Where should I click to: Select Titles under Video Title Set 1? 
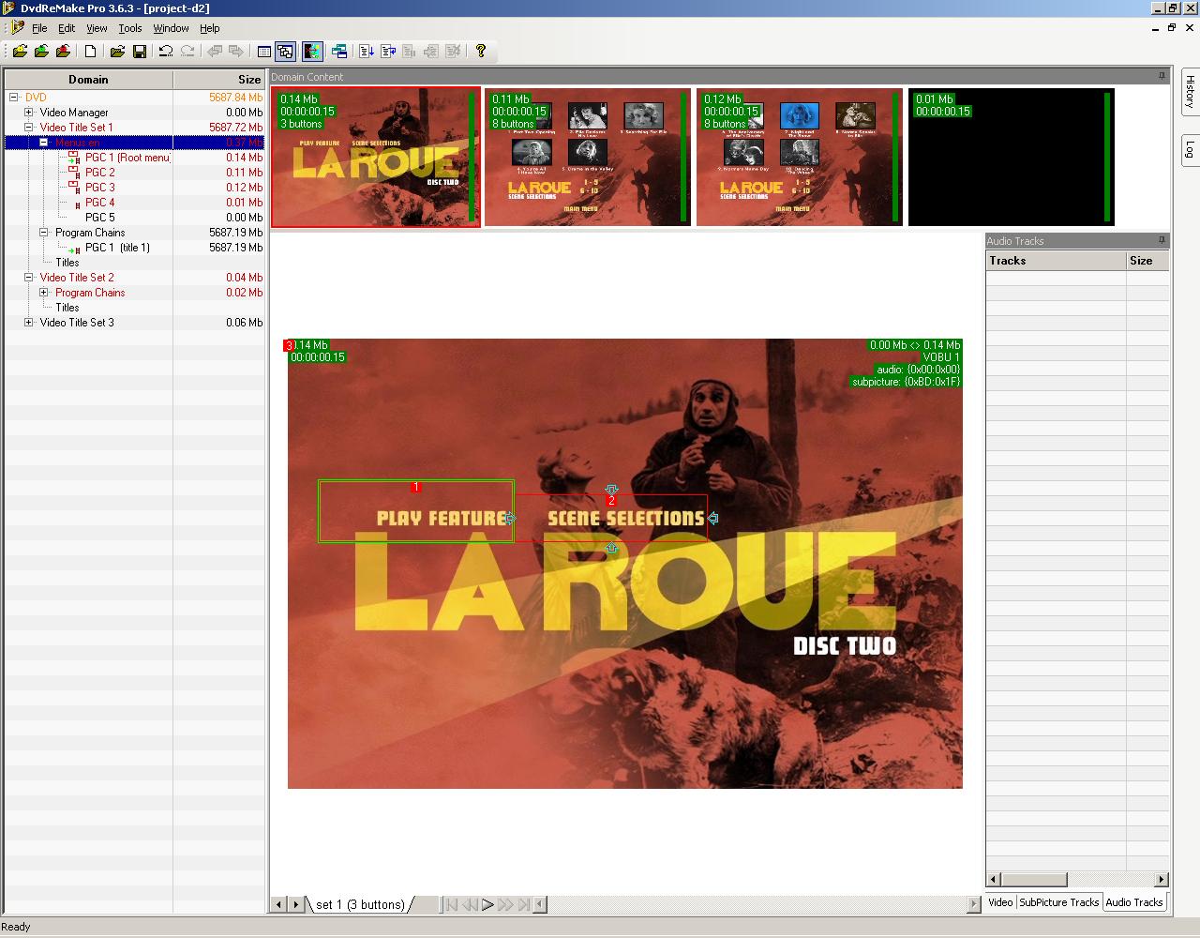click(x=67, y=263)
